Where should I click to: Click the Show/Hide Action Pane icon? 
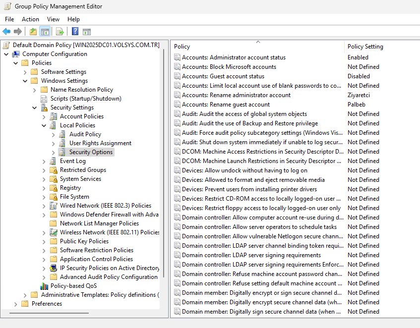click(87, 32)
